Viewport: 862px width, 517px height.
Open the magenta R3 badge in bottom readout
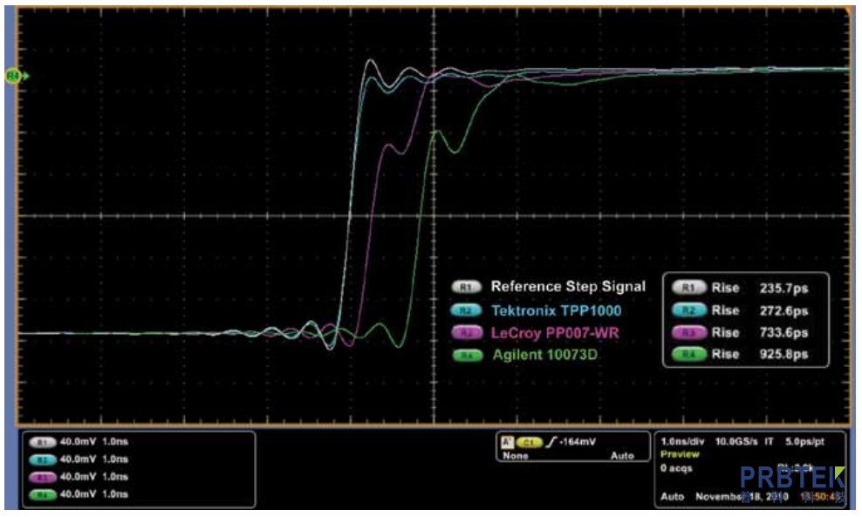point(43,477)
